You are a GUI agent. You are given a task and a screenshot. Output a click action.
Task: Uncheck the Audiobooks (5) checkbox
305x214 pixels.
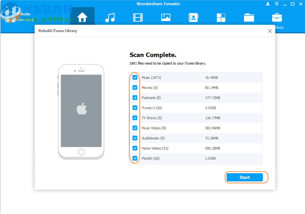click(135, 138)
